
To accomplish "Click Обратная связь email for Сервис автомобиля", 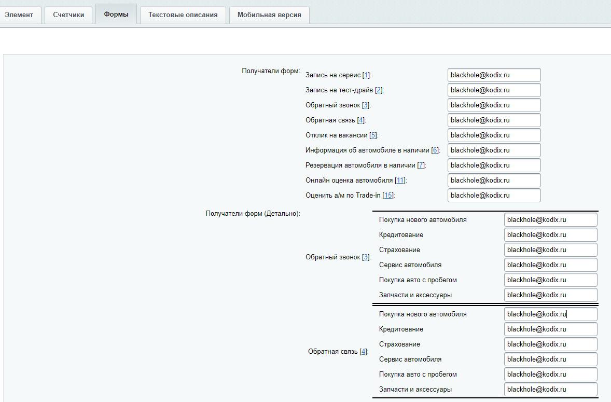I will pos(551,359).
